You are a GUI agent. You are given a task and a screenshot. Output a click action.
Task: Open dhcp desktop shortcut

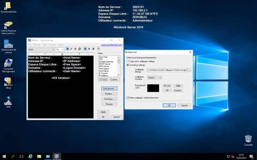coord(8,83)
